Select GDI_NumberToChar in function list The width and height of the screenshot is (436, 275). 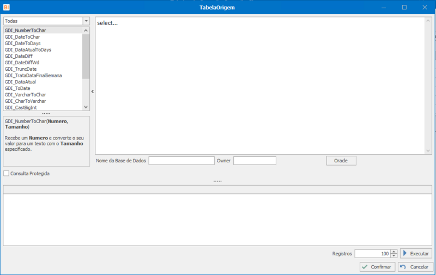point(44,30)
